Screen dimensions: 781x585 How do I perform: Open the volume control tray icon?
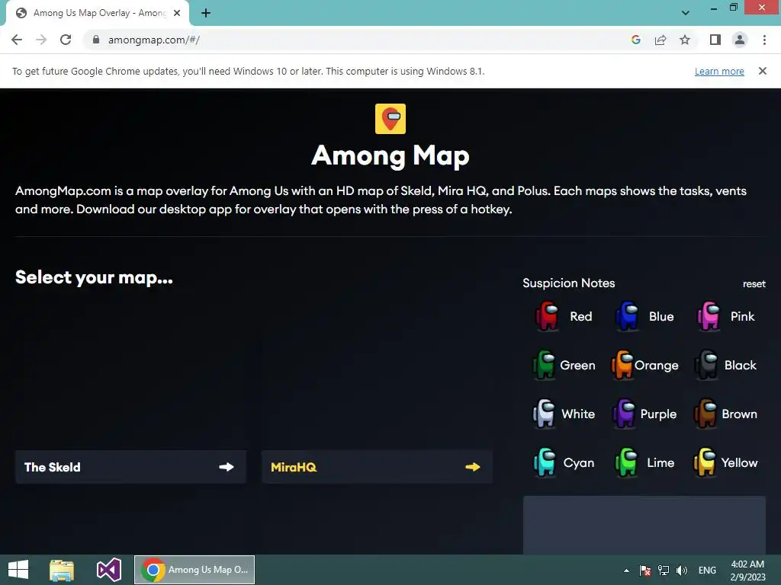(681, 571)
